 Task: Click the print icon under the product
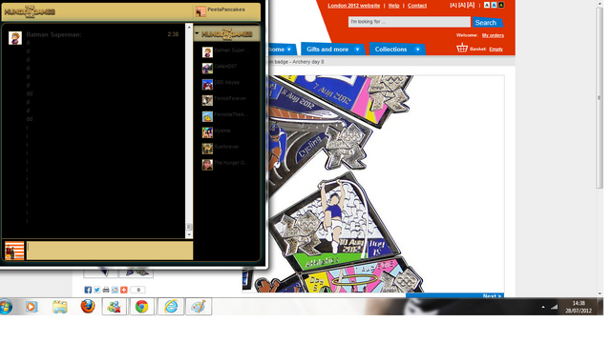(106, 290)
